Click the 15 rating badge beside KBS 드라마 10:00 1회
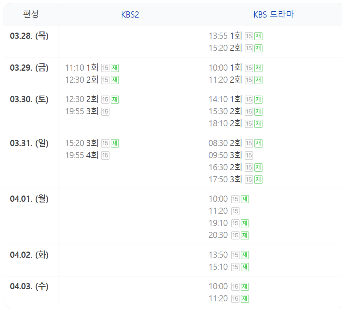This screenshot has height=316, width=342. (249, 68)
